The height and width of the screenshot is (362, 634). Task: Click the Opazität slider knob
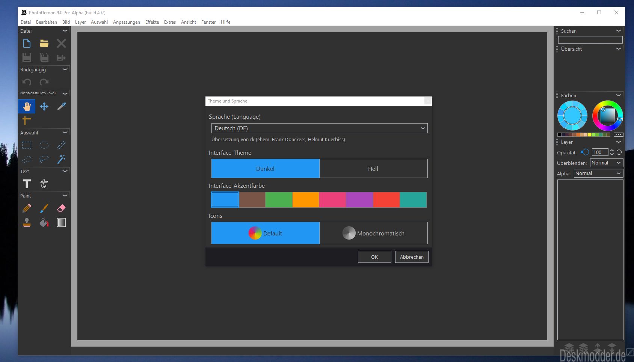(585, 152)
